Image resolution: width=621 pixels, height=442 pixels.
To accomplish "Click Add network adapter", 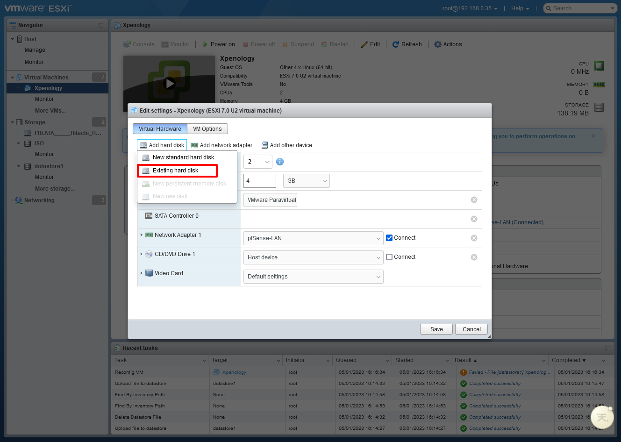I will [x=221, y=145].
